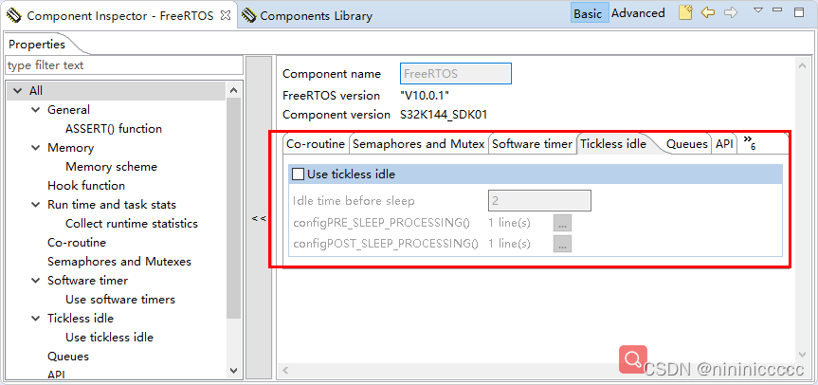818x385 pixels.
Task: Click the Component Inspector chip icon
Action: tap(13, 15)
